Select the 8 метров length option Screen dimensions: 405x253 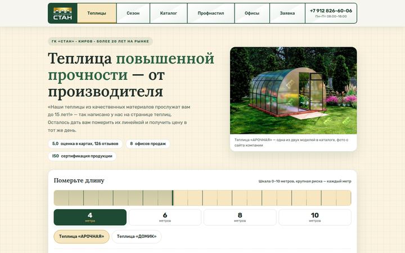(x=240, y=217)
